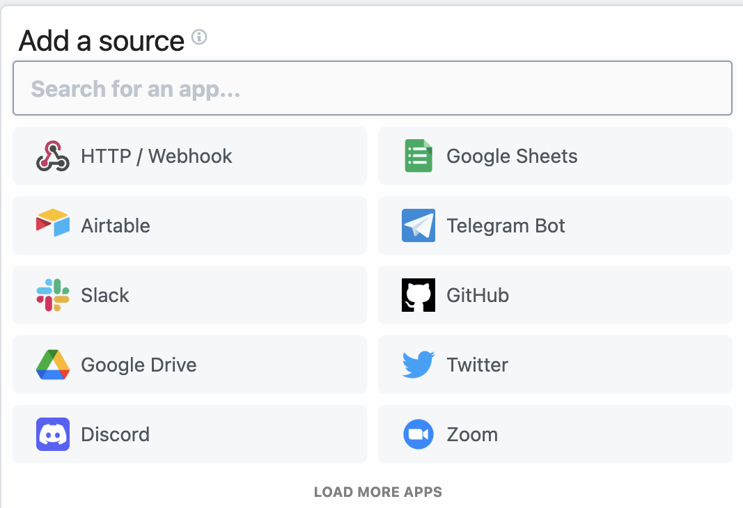Image resolution: width=743 pixels, height=508 pixels.
Task: Select the GitHub label
Action: pos(478,295)
